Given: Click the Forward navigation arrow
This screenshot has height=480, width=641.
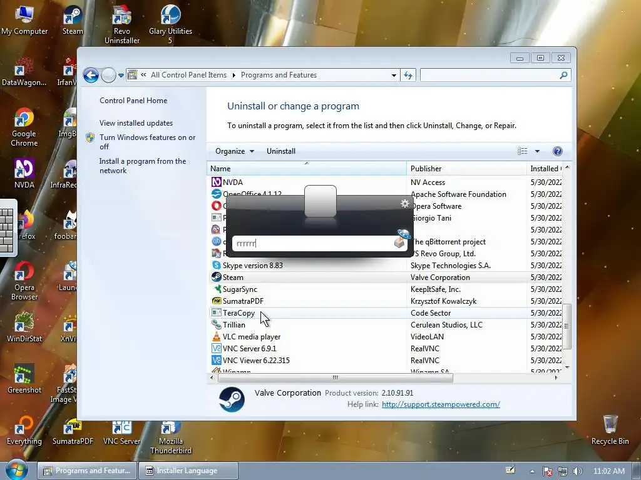Looking at the screenshot, I should point(108,75).
